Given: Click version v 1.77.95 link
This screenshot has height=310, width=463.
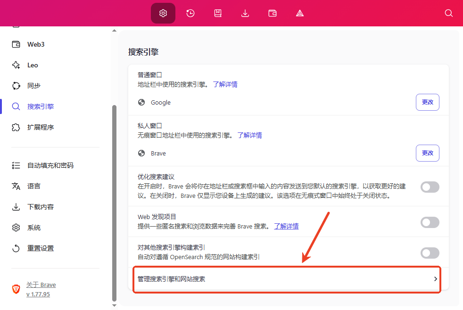Looking at the screenshot, I should tap(38, 294).
